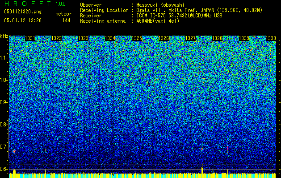Image resolution: width=281 pixels, height=178 pixels.
Task: Click the HROFFT 1.0.0 title text
Action: point(35,4)
